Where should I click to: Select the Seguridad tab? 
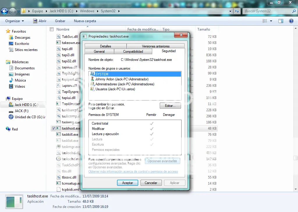click(168, 51)
